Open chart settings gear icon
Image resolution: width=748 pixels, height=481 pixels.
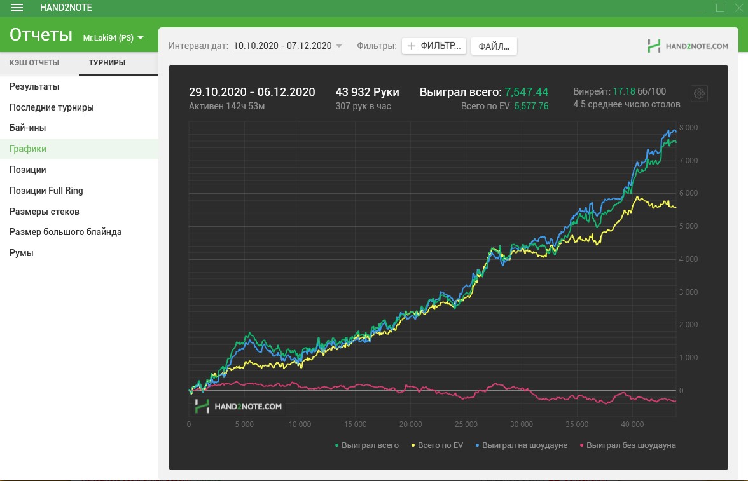[699, 93]
